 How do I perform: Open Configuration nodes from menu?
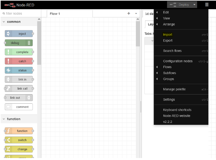click(181, 61)
